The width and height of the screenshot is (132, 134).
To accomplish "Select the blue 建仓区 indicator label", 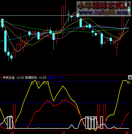I will 52,78.
